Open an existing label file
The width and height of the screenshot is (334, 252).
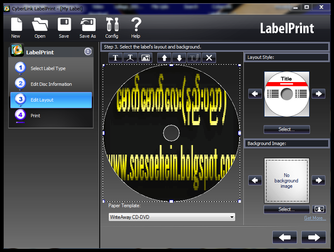coord(40,28)
